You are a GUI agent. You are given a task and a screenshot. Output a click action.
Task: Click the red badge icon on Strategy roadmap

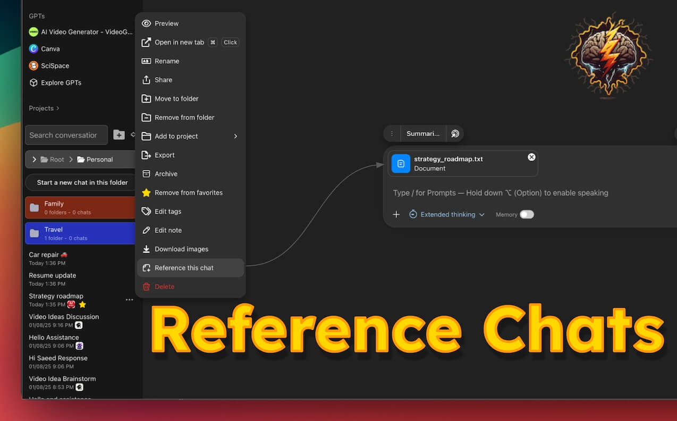[x=71, y=305]
